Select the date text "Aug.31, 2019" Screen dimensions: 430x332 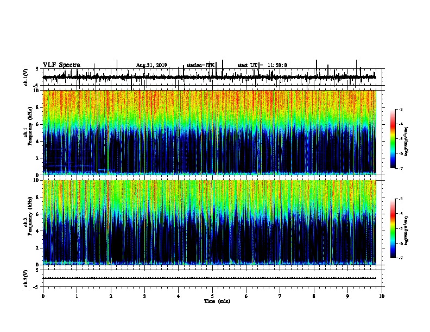coord(151,65)
